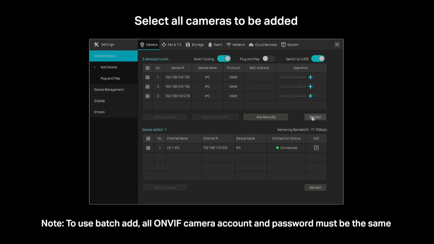434x244 pixels.
Task: Click the Pan & Tilt arrows icon
Action: pos(164,45)
